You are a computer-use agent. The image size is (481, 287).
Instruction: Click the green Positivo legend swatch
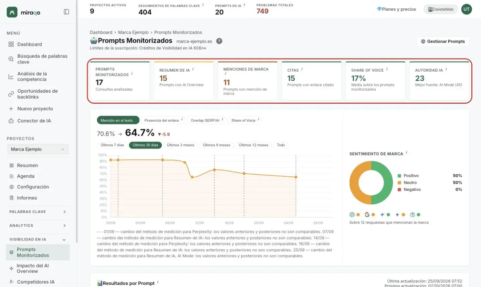click(399, 176)
